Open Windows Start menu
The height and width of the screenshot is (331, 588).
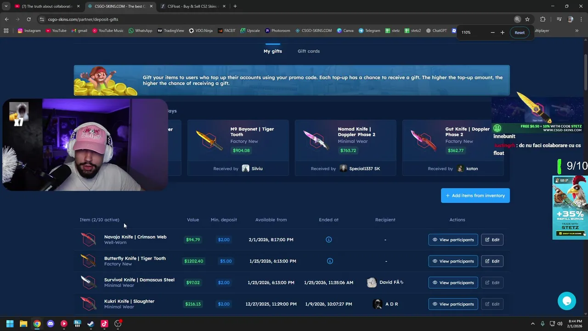(10, 324)
